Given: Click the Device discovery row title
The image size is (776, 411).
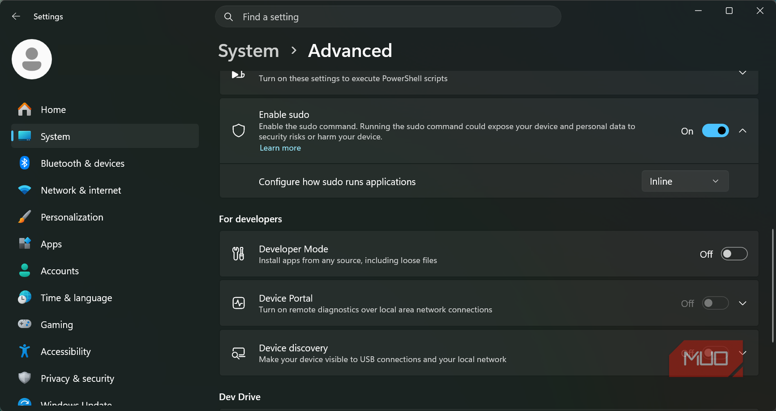Looking at the screenshot, I should tap(293, 348).
